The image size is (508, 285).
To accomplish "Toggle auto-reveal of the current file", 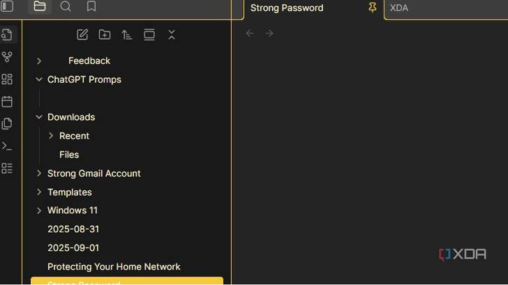I will point(149,35).
